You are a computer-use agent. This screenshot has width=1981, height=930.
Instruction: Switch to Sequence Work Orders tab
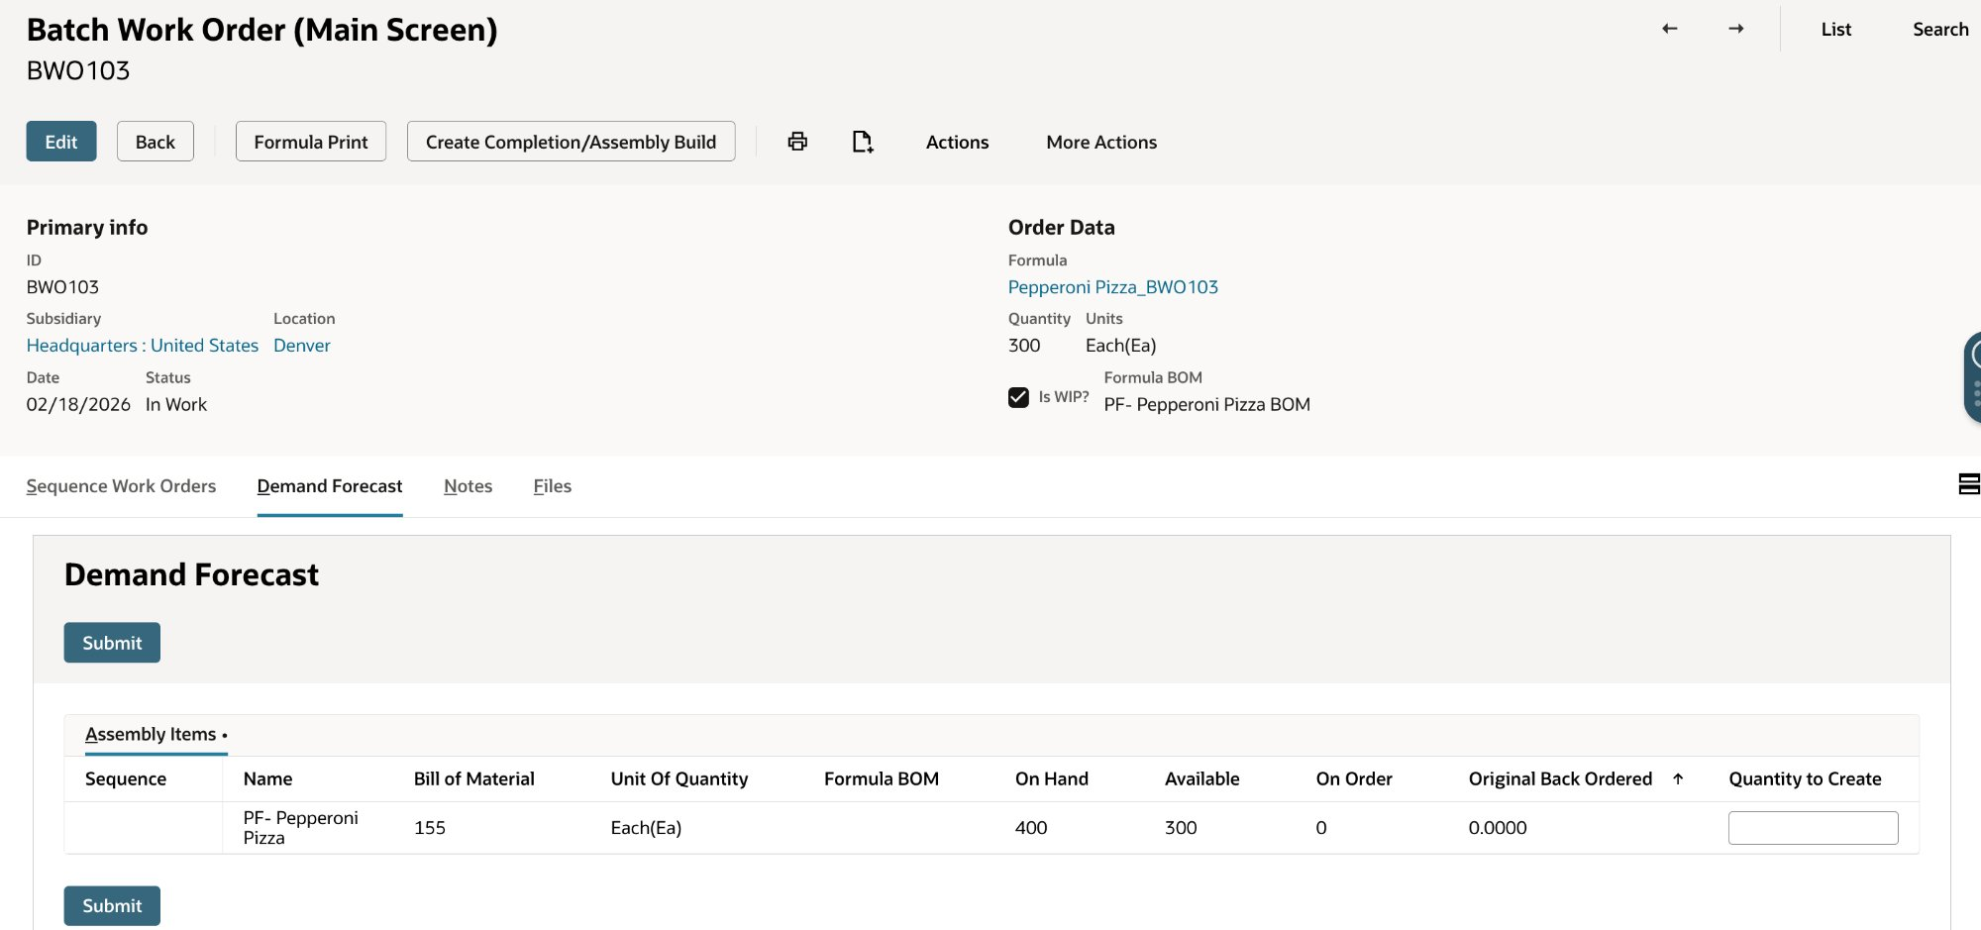pyautogui.click(x=121, y=486)
